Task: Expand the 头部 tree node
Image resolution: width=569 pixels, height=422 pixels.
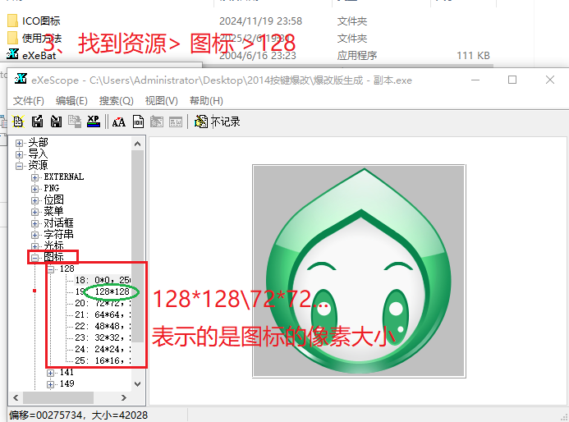Action: [20, 143]
